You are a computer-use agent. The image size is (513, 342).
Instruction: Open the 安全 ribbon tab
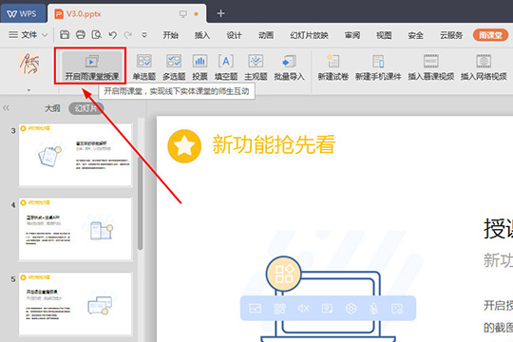tap(415, 35)
